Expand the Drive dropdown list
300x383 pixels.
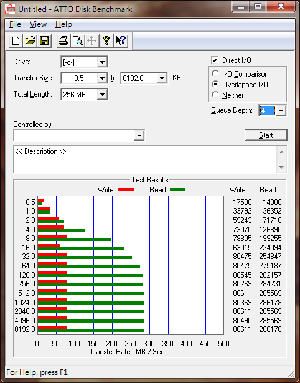click(102, 62)
